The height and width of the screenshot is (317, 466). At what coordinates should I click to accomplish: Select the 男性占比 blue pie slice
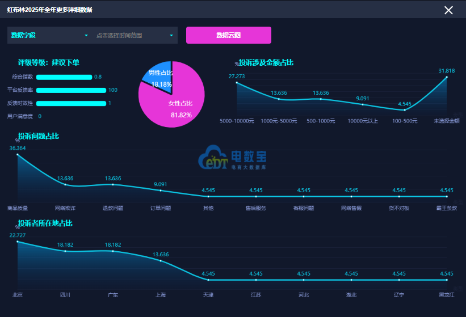tap(159, 77)
